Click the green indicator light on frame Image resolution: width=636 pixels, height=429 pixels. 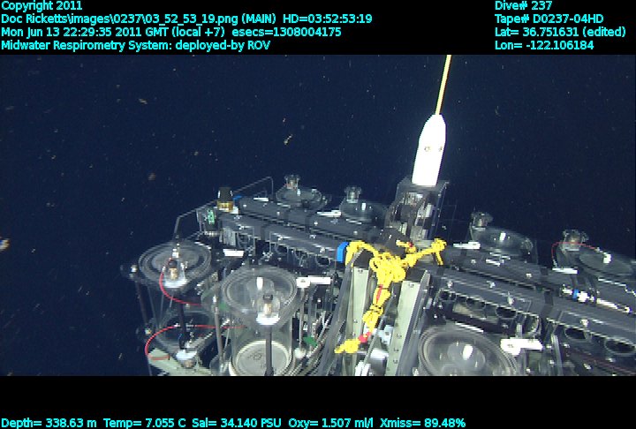coord(211,214)
